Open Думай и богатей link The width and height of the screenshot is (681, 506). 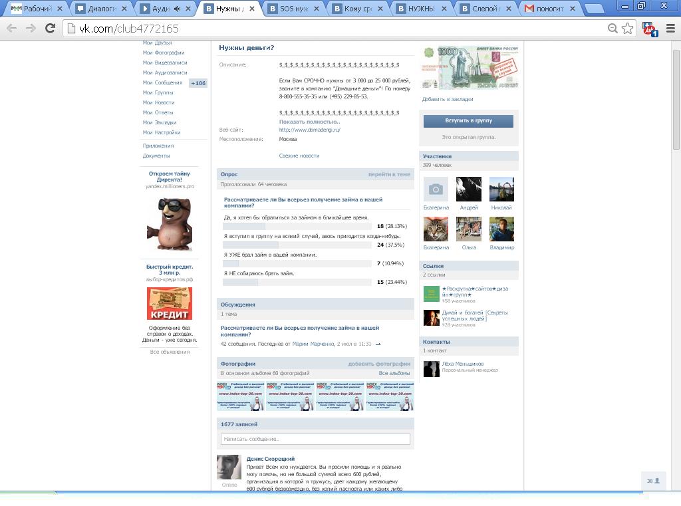[x=475, y=316]
